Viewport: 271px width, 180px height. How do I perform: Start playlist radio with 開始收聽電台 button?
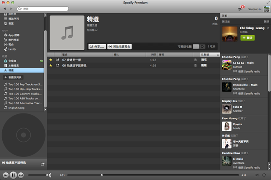click(x=120, y=46)
